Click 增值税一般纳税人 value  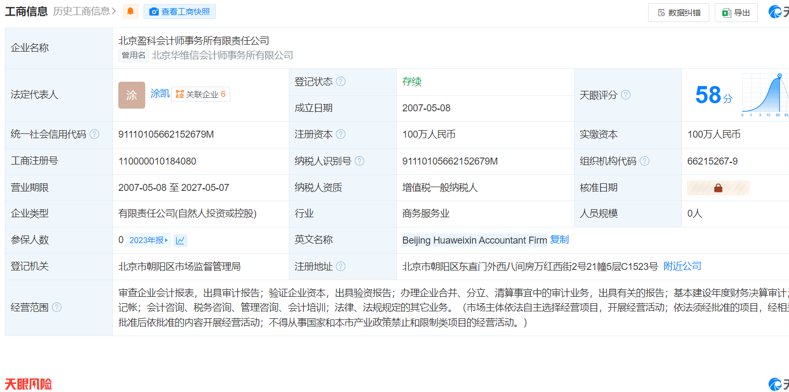[440, 188]
